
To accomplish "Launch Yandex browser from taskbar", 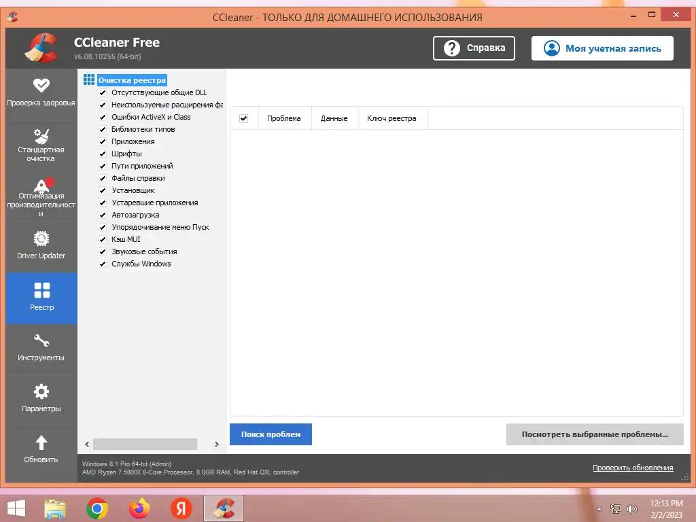I will point(181,508).
